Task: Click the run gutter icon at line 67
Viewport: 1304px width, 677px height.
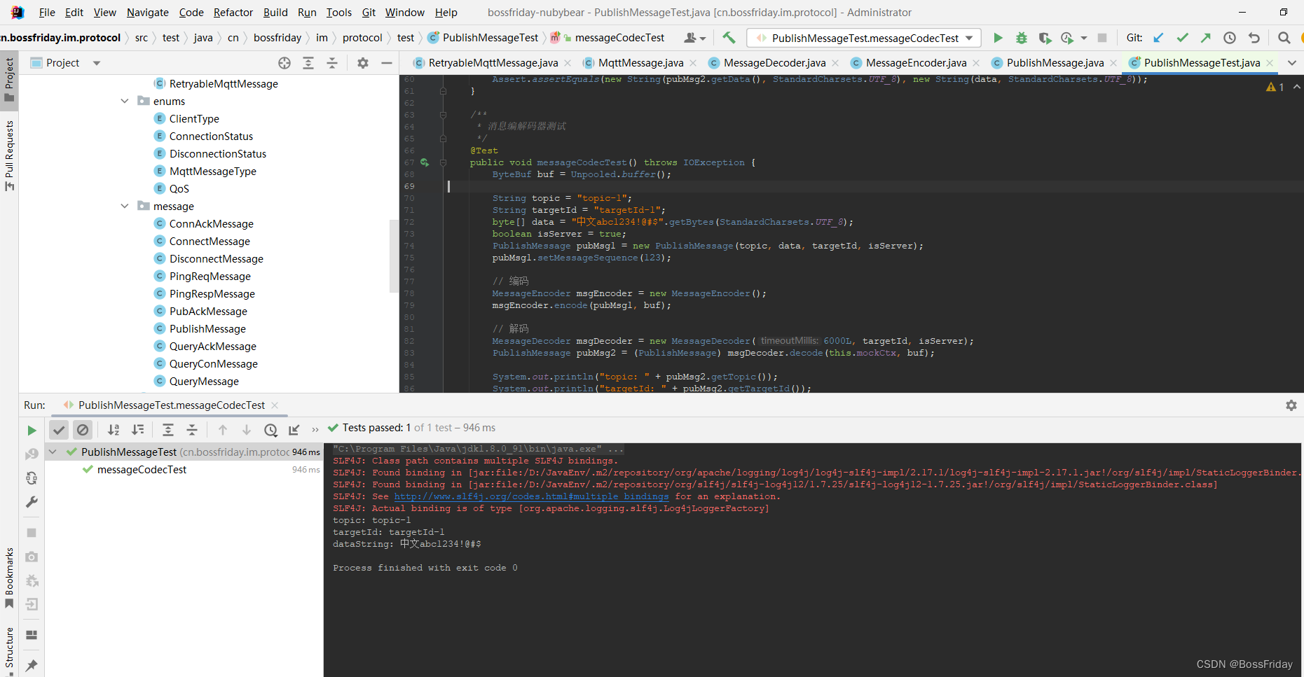Action: (425, 162)
